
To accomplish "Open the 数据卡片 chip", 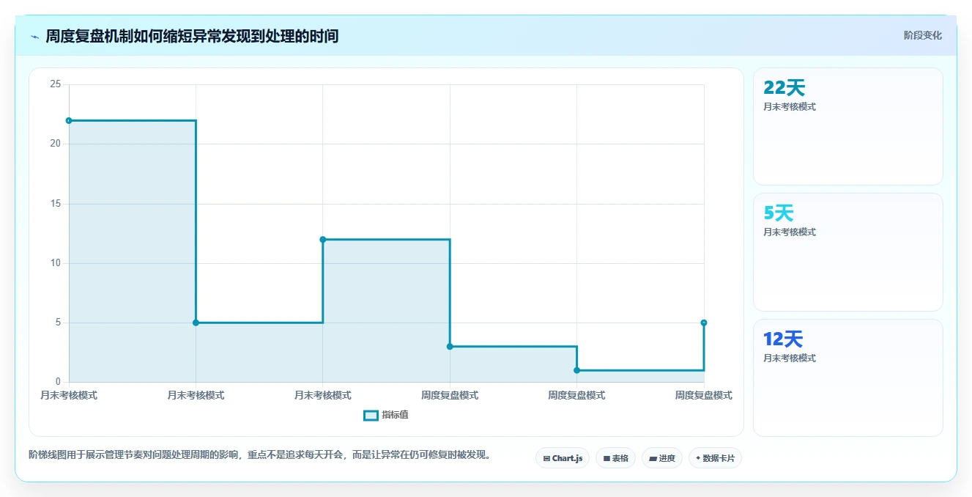I will (x=716, y=458).
